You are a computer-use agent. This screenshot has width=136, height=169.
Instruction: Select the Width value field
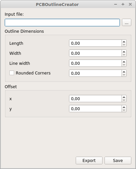(95, 53)
